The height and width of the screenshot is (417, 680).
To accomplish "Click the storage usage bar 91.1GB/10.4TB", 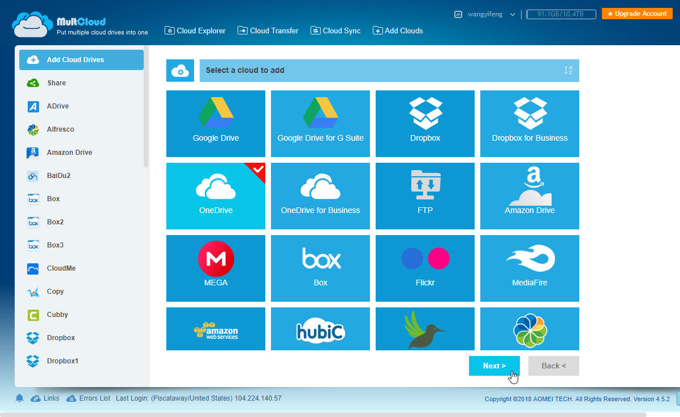I will (562, 14).
